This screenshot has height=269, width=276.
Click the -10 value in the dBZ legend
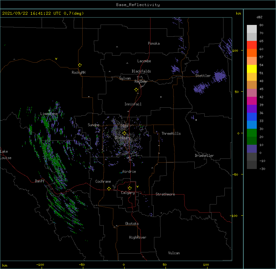(262, 161)
